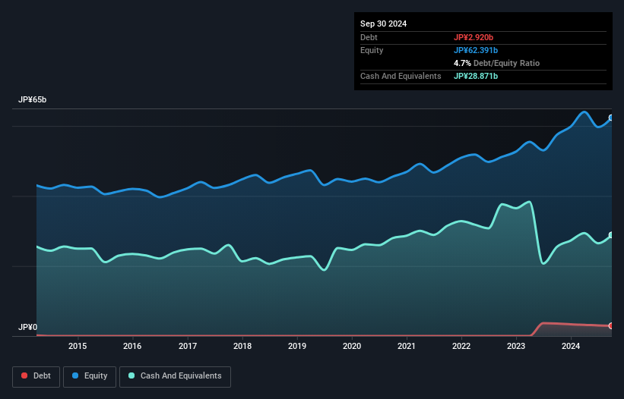Viewport: 624px width, 399px height.
Task: Click the 2022 x-axis label
Action: [461, 346]
